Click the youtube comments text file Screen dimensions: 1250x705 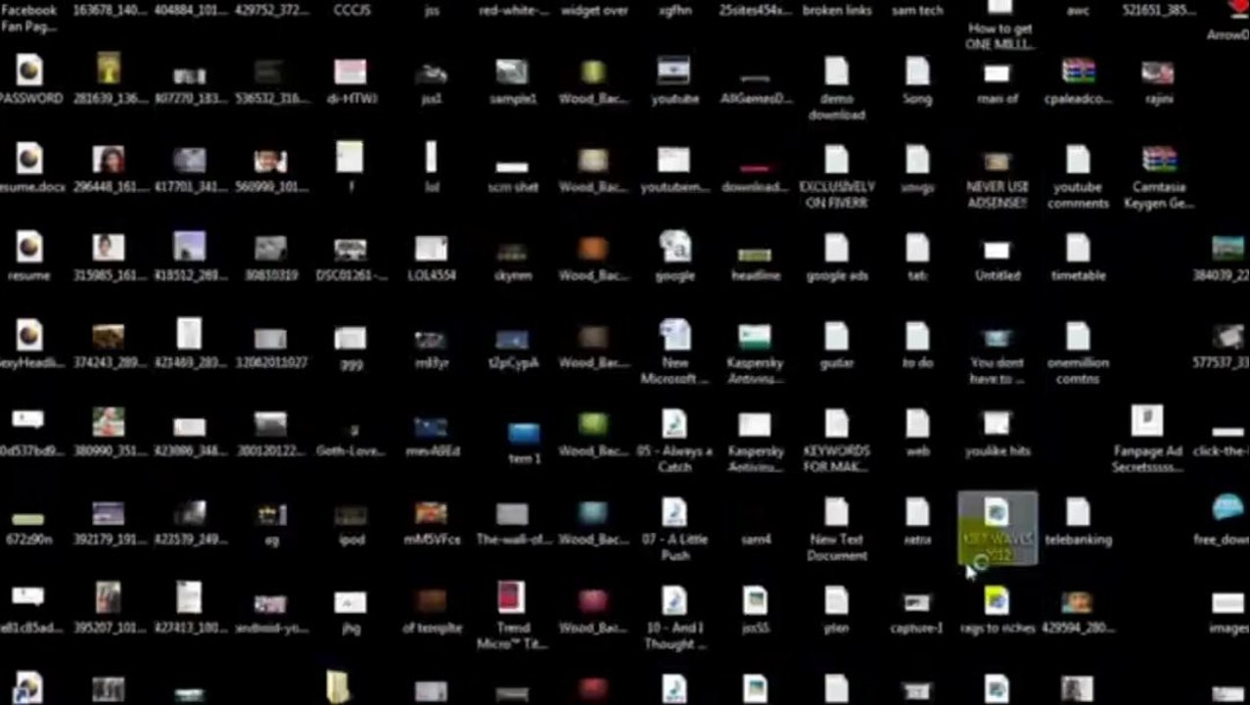[1078, 159]
